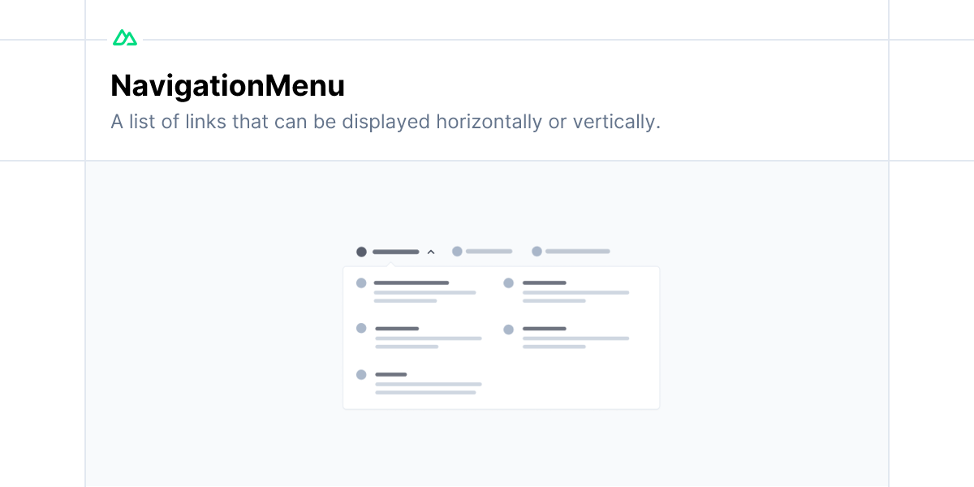Click the middle-left dropdown entry's circle icon
This screenshot has height=487, width=974.
361,328
